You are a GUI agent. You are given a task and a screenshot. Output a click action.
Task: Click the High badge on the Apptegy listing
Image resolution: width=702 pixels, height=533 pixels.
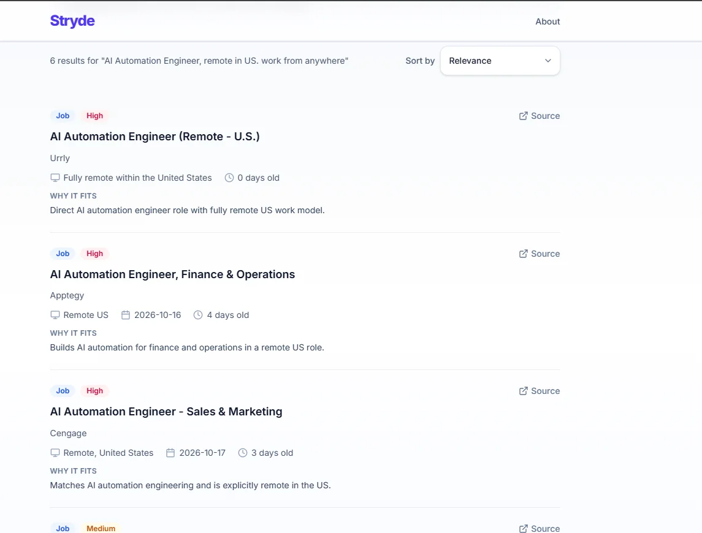click(94, 254)
